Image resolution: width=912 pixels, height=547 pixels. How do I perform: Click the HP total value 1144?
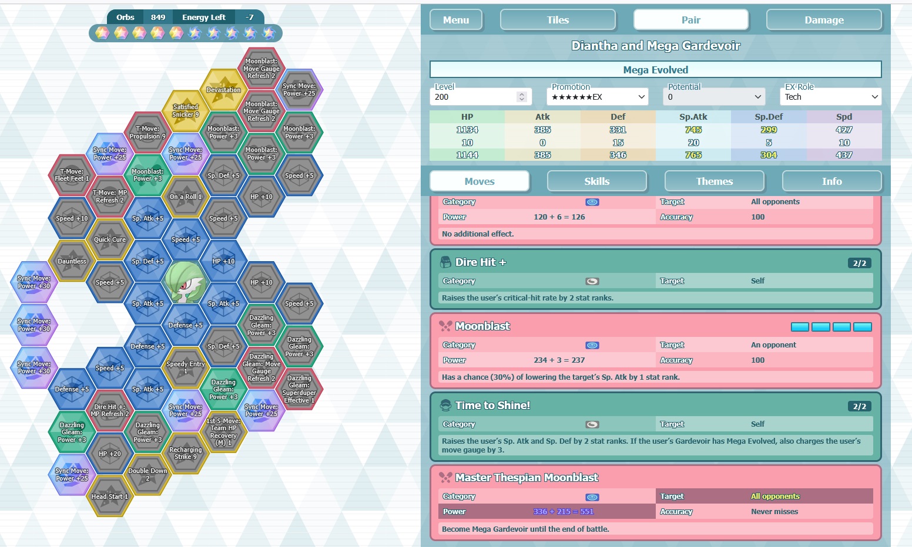pos(467,155)
